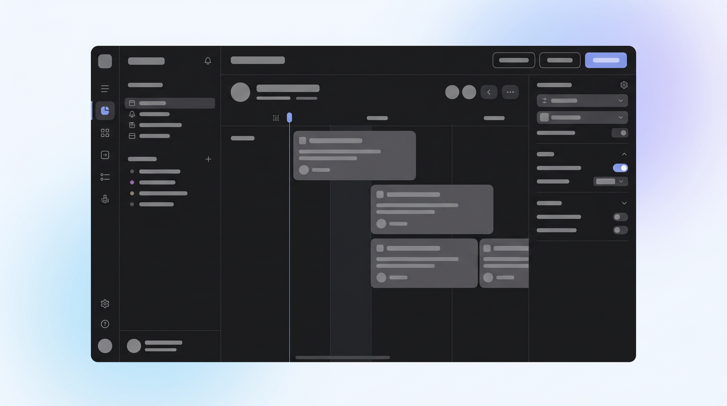Turn off the blue enabled toggle switch
Viewport: 727px width, 406px height.
pyautogui.click(x=620, y=168)
